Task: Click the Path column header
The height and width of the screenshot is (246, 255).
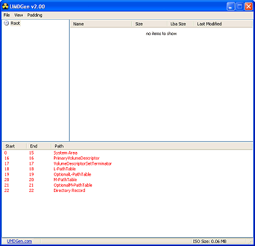Action: click(152, 146)
